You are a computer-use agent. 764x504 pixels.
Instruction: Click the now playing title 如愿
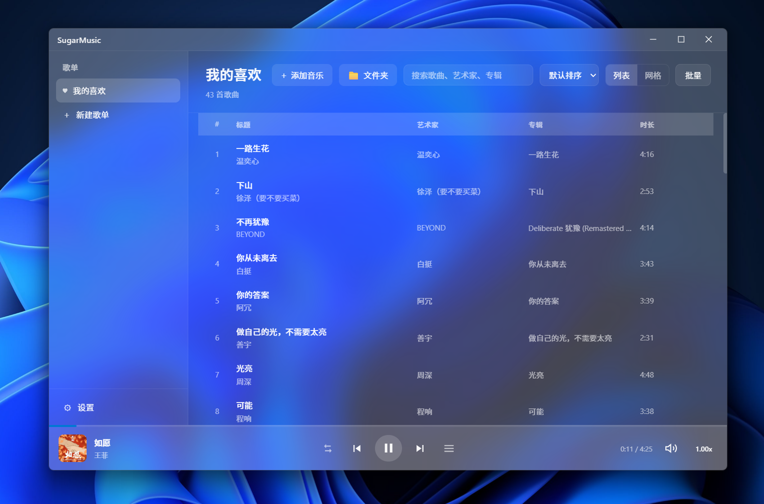(102, 442)
